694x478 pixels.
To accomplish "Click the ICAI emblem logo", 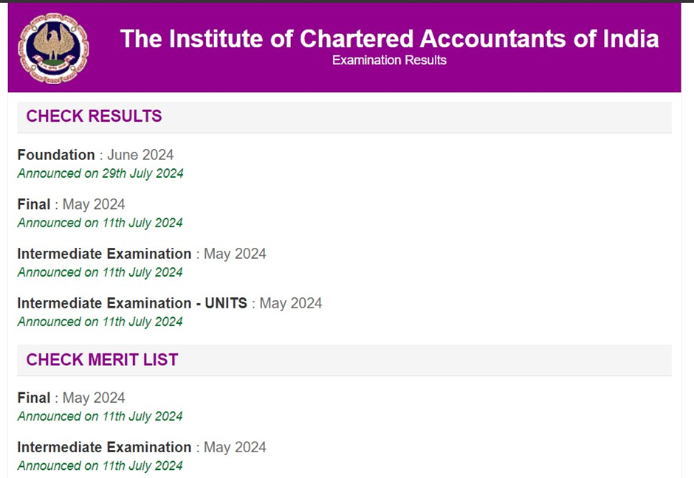I will (52, 48).
